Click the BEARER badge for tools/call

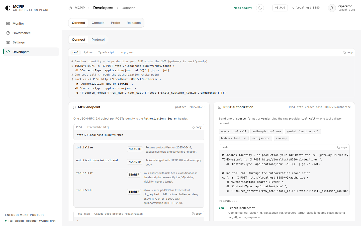point(134,192)
